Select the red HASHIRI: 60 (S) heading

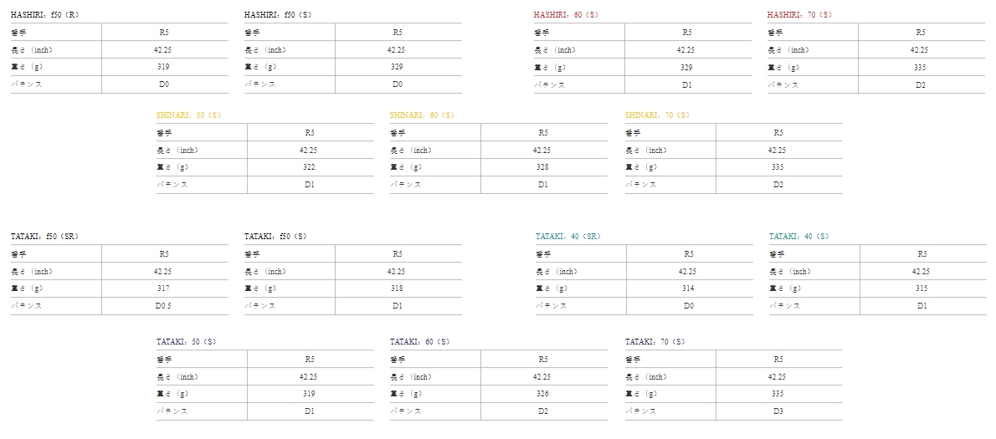coord(566,14)
